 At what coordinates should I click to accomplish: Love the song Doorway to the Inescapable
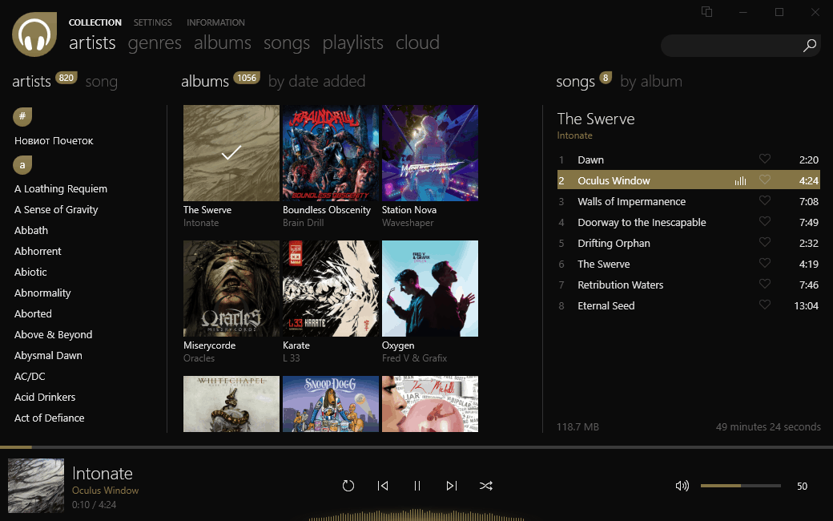(x=764, y=221)
